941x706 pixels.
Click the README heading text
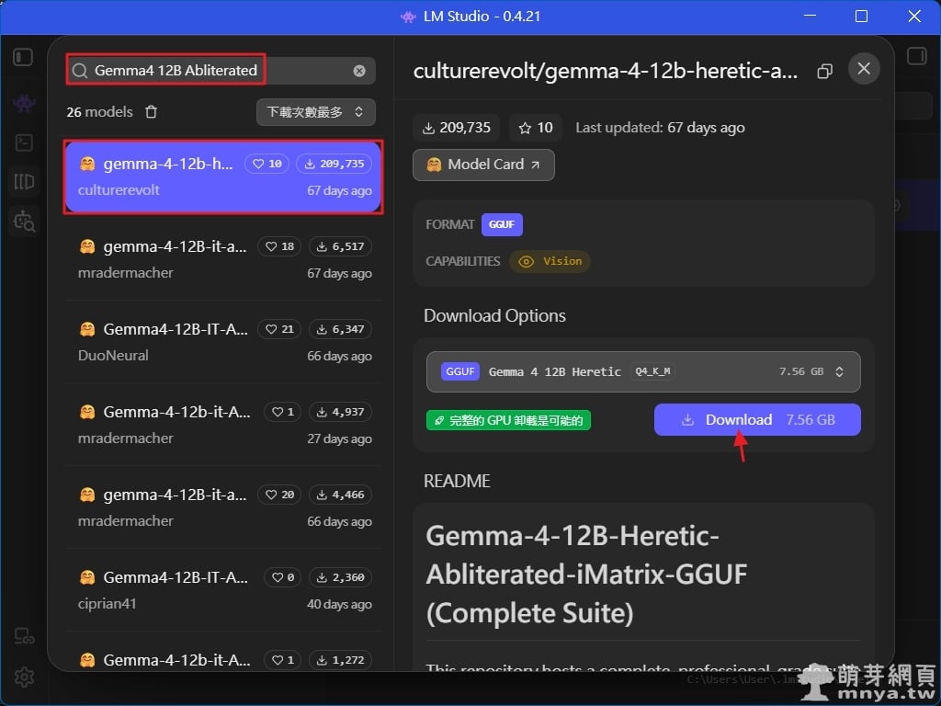click(457, 482)
